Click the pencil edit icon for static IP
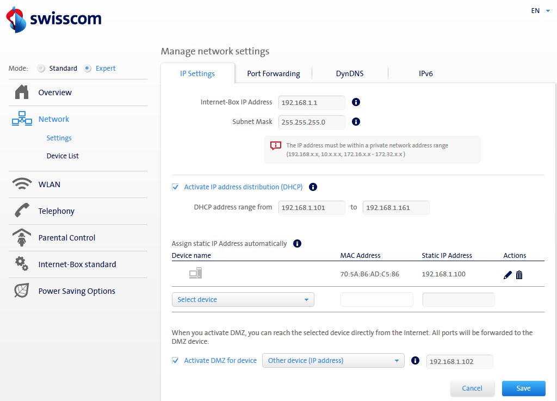This screenshot has height=401, width=557. [508, 275]
